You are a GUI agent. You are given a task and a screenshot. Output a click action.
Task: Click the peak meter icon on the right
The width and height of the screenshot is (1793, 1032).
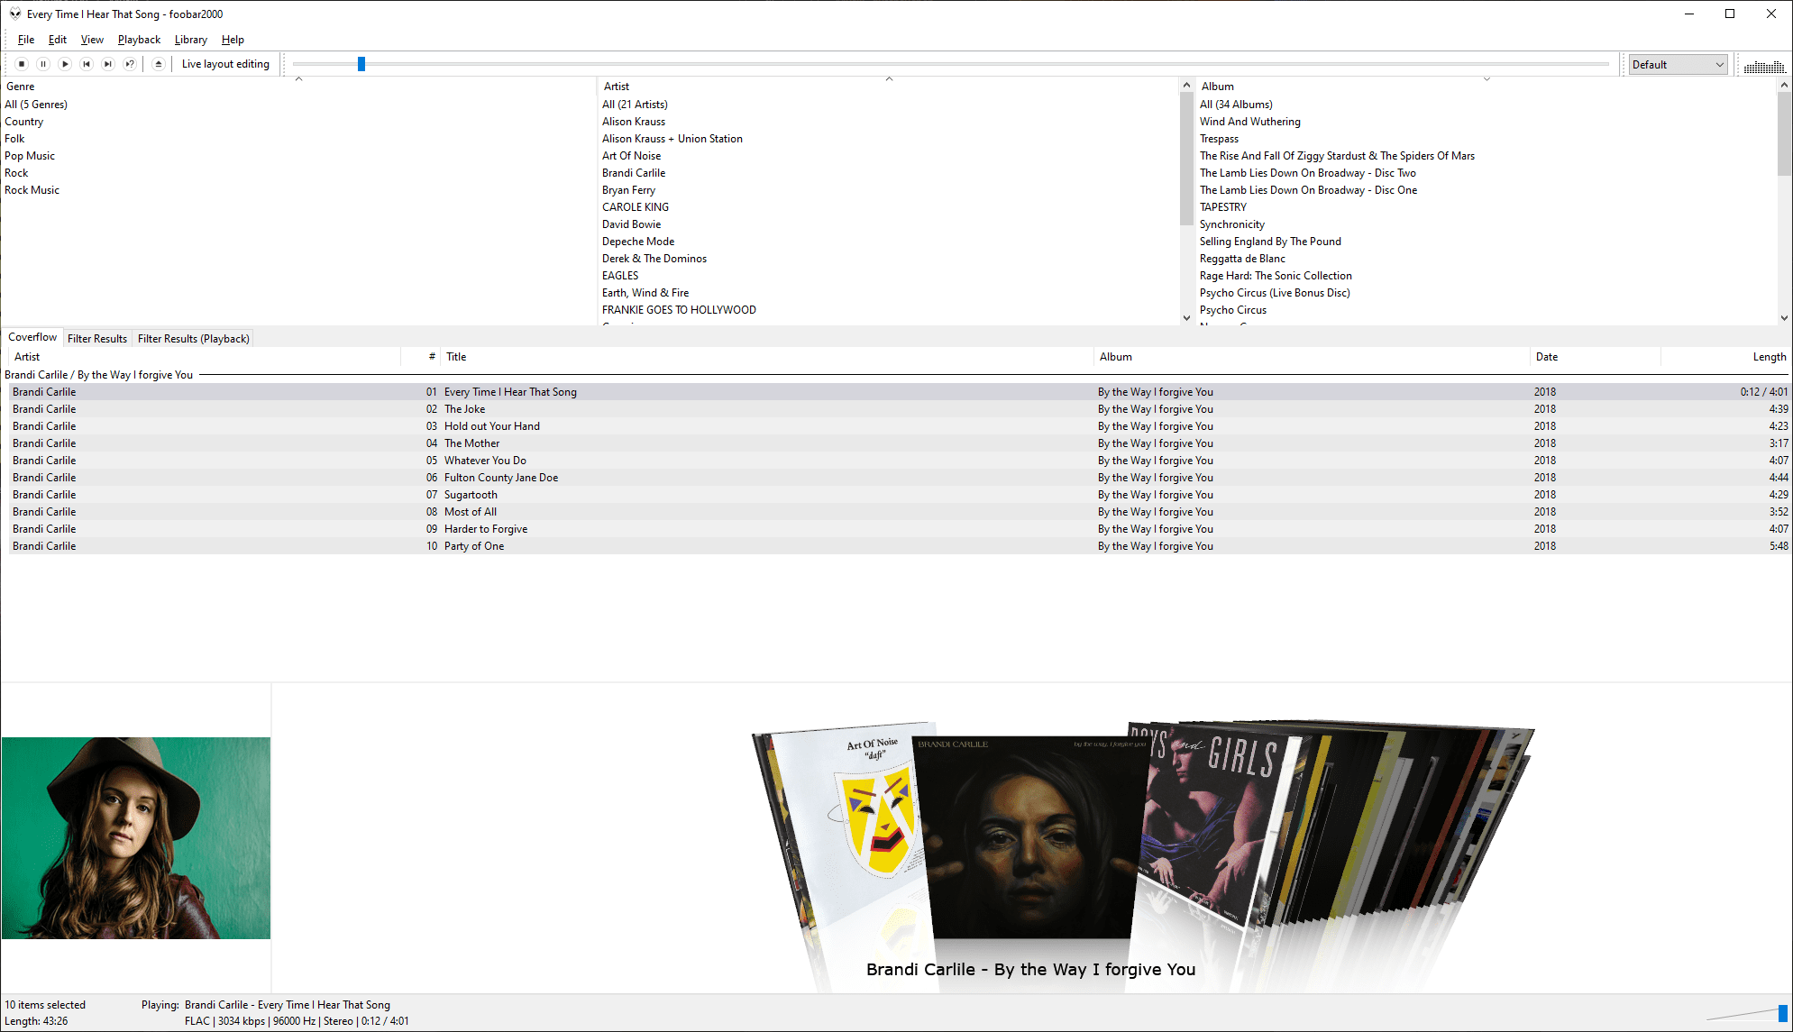1762,63
